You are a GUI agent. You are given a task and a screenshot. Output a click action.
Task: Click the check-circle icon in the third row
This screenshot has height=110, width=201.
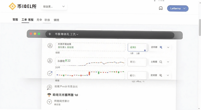coord(50,73)
